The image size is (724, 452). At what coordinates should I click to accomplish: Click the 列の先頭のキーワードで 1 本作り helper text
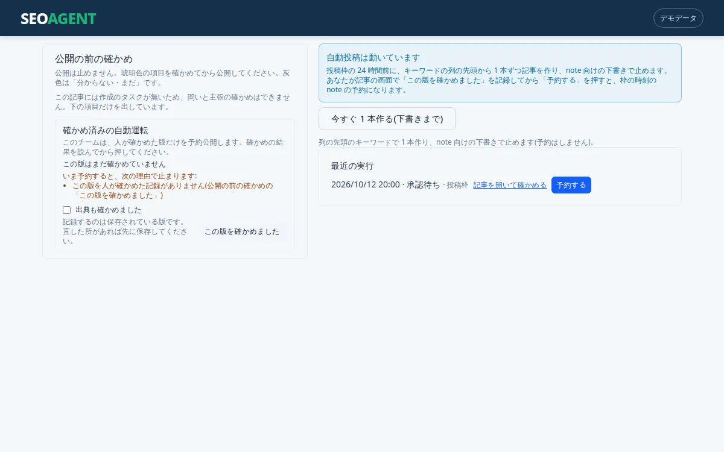457,142
